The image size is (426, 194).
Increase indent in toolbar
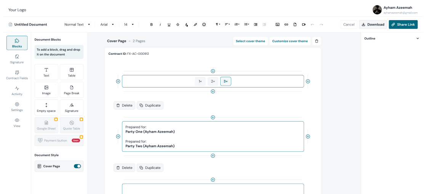click(x=255, y=24)
